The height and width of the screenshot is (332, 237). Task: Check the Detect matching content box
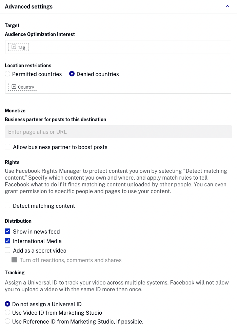click(x=7, y=206)
